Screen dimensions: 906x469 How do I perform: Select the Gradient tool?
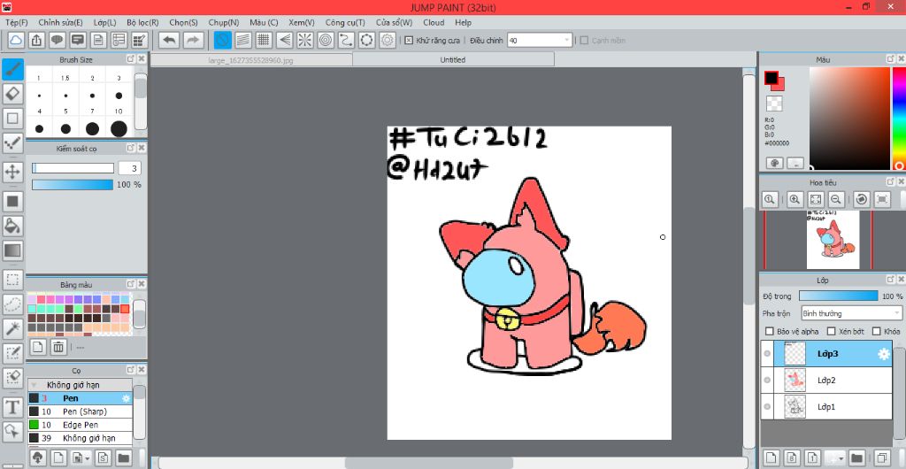[x=12, y=250]
